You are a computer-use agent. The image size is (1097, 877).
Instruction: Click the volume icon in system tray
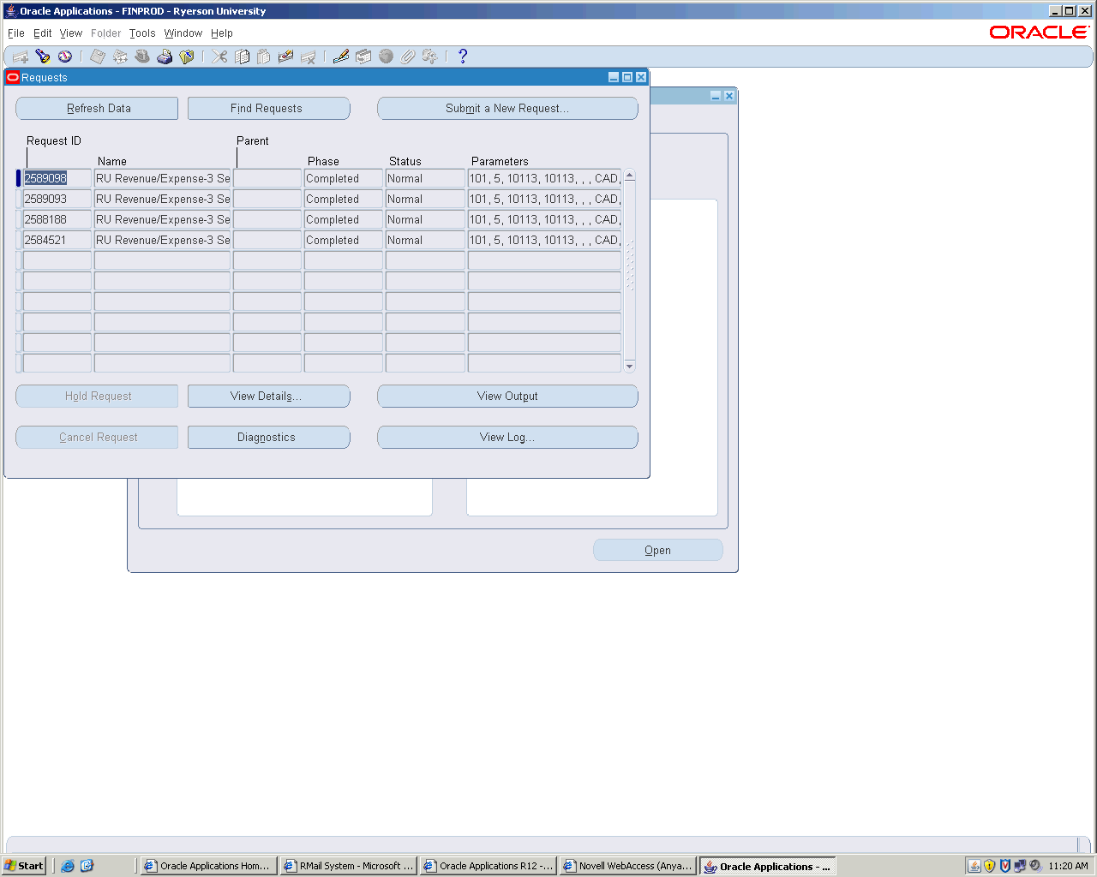pyautogui.click(x=1034, y=866)
